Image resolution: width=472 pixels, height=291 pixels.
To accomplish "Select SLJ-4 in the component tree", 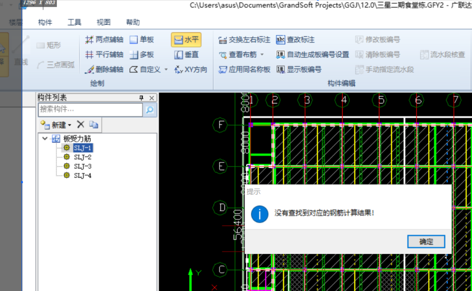I will (83, 175).
